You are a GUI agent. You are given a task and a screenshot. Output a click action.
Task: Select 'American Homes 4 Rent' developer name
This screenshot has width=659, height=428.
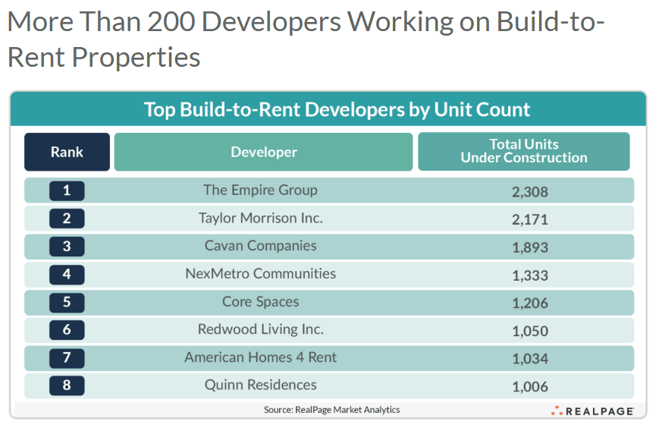[261, 357]
